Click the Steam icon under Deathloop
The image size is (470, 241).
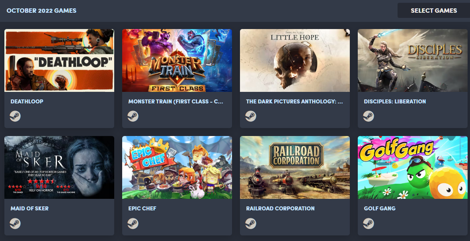click(15, 116)
